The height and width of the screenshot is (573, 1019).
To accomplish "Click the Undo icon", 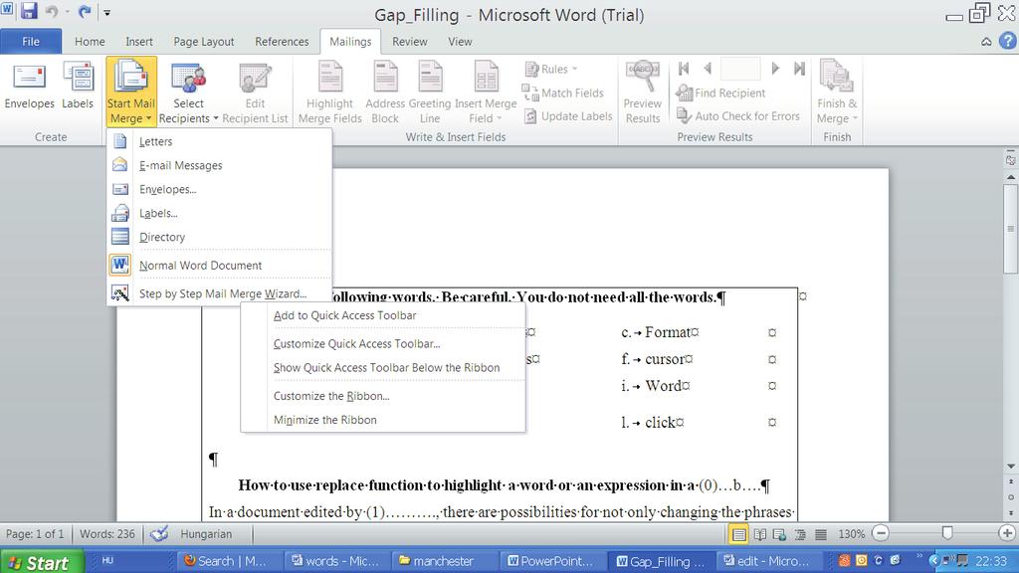I will tap(52, 11).
